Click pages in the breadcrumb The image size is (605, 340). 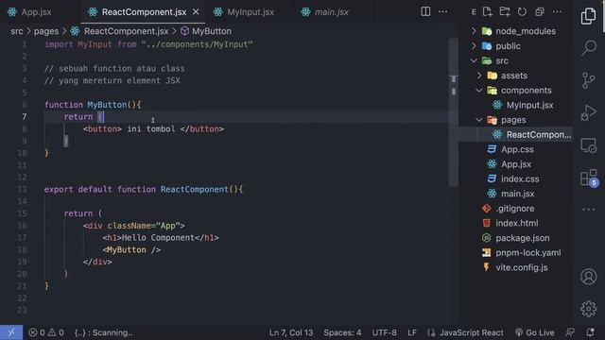tap(46, 31)
